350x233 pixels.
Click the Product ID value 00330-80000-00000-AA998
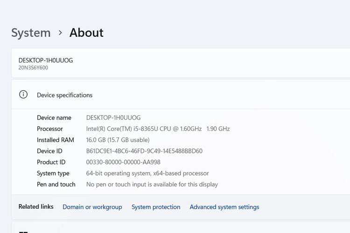click(x=123, y=162)
